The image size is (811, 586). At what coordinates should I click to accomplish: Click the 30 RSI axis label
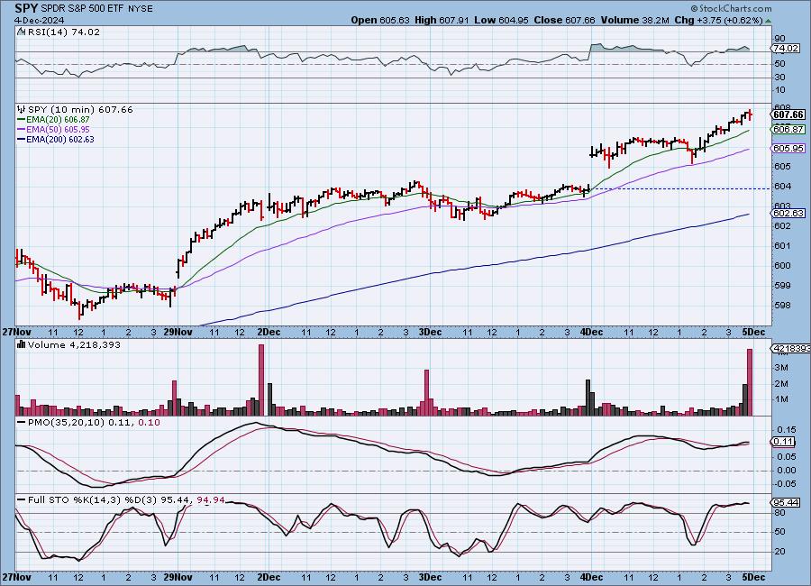(x=780, y=78)
